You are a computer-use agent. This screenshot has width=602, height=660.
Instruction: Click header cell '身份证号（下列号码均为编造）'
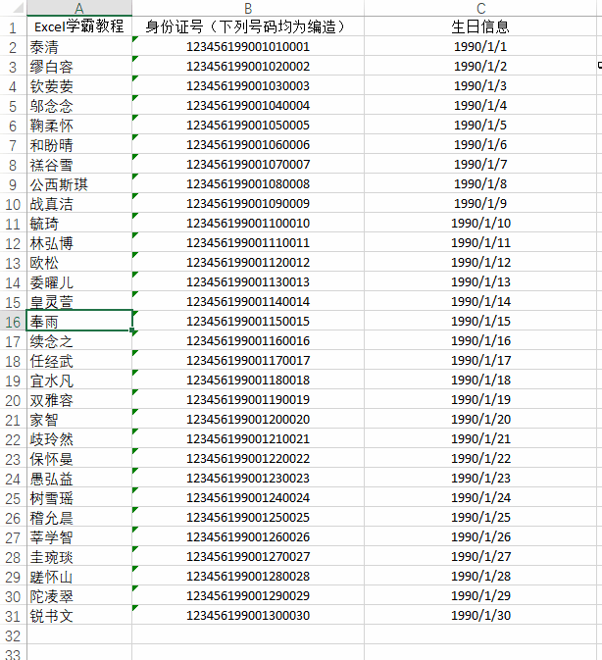coord(248,26)
